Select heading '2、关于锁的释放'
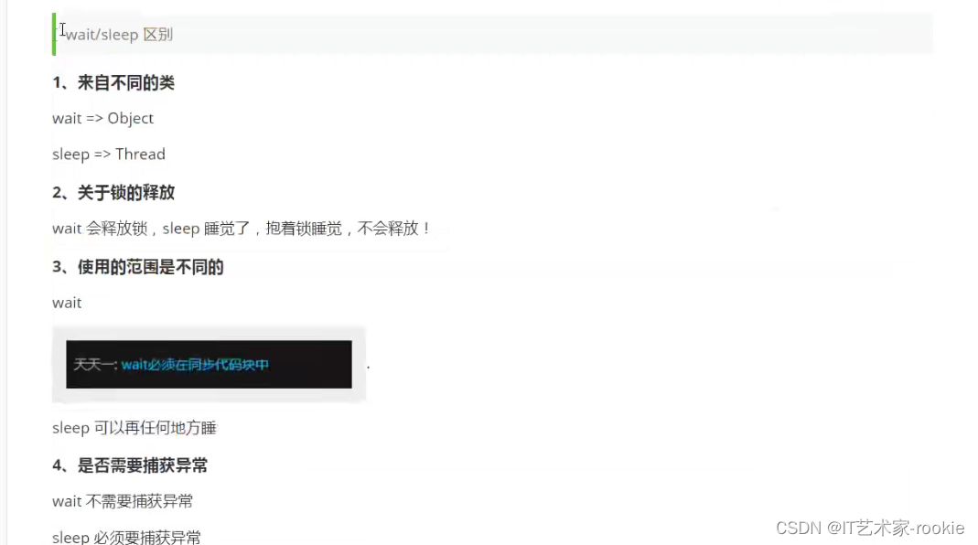This screenshot has width=978, height=545. pos(113,193)
